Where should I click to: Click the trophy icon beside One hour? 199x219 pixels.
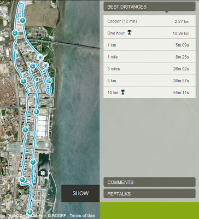click(x=130, y=33)
